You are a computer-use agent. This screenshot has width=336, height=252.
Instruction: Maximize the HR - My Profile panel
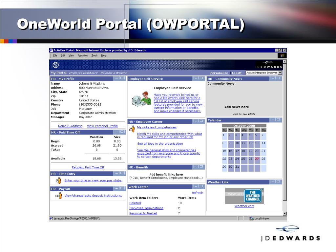click(122, 78)
